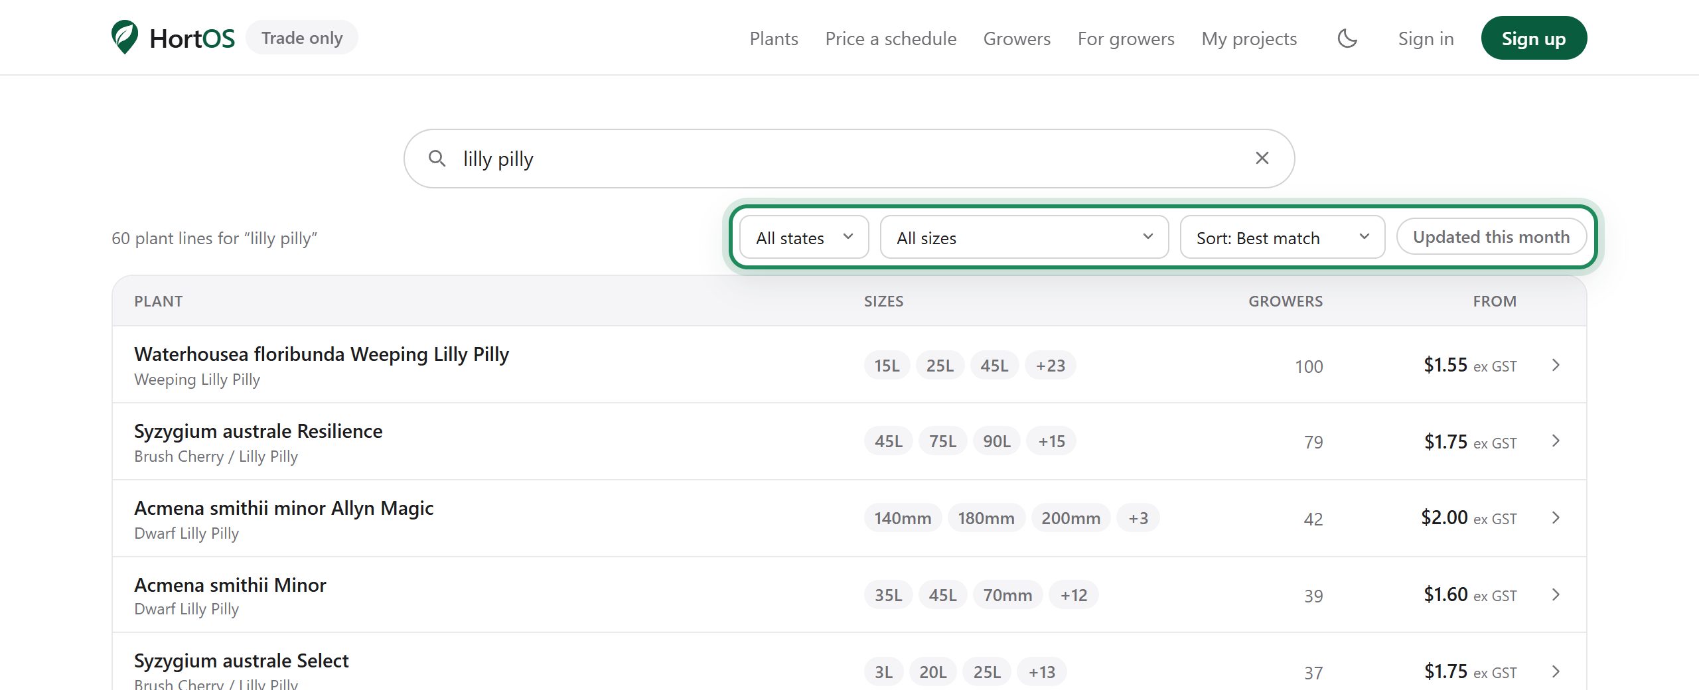Click the Sign up button
Screen dimensions: 1699x690
[1534, 38]
